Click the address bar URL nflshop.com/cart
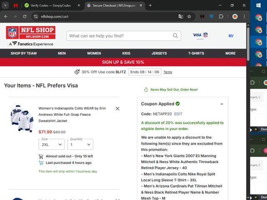 tap(55, 17)
